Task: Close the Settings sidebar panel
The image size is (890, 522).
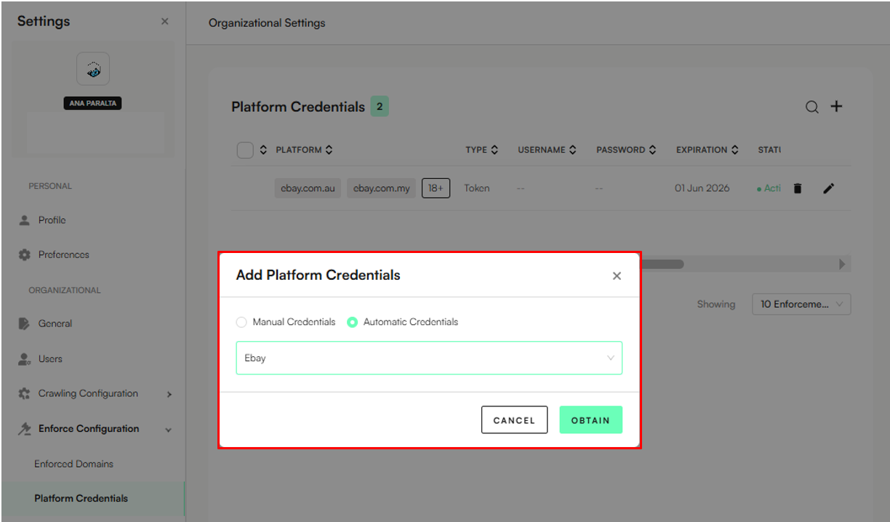Action: pos(164,22)
